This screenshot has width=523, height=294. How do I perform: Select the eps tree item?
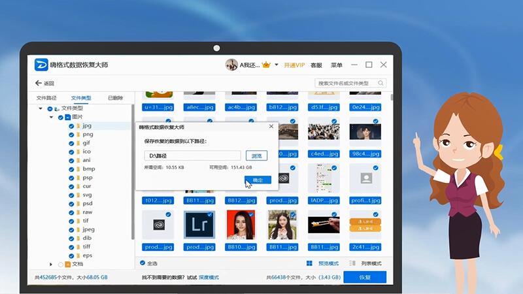[x=88, y=255]
